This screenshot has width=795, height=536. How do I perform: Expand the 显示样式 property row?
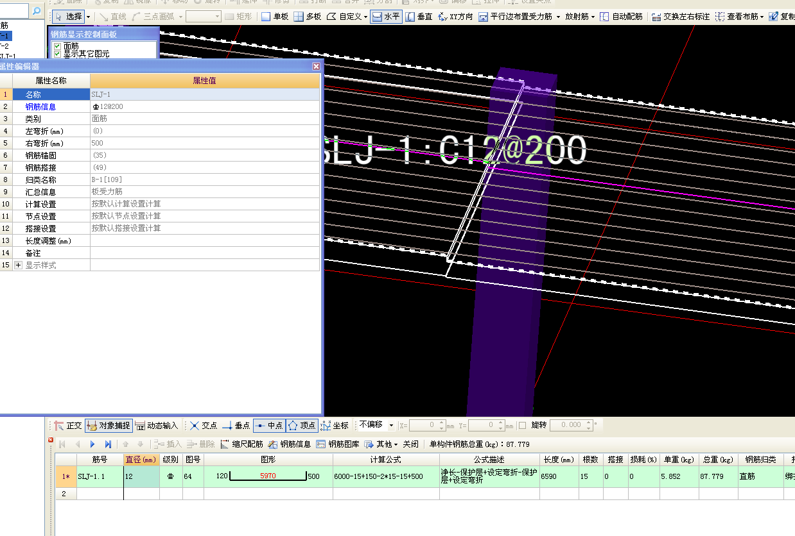(x=18, y=265)
